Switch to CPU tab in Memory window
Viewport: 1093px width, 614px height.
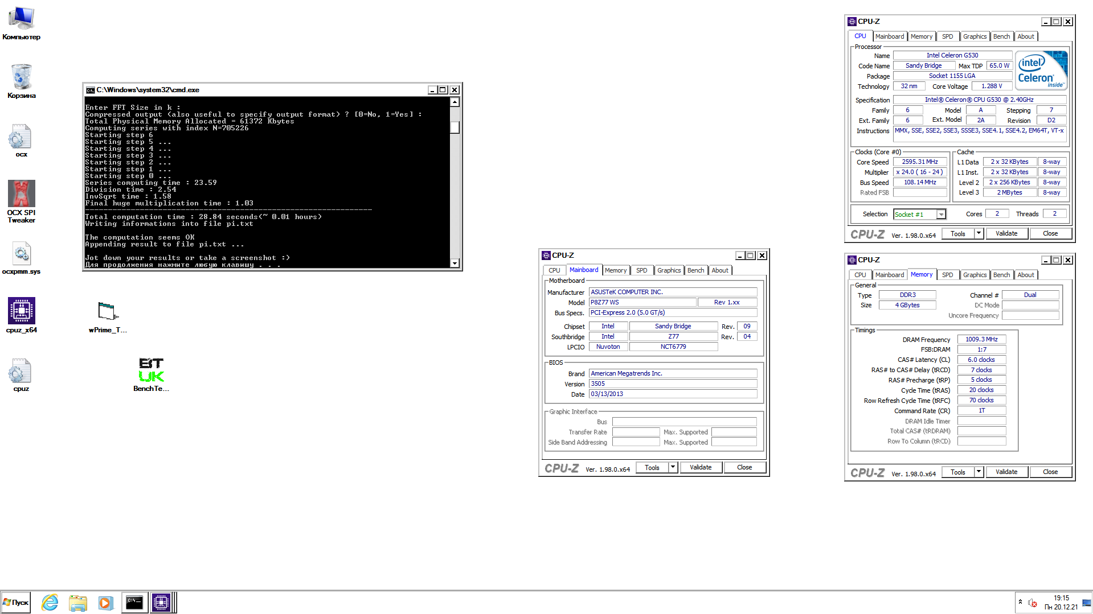coord(860,275)
